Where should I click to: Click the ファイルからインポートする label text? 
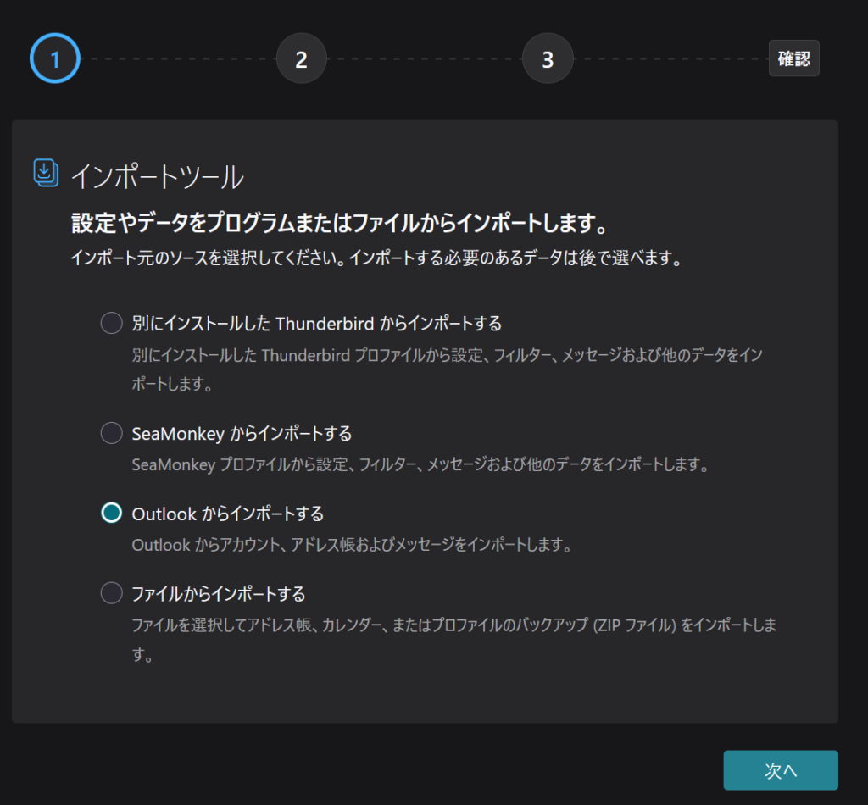click(x=218, y=593)
